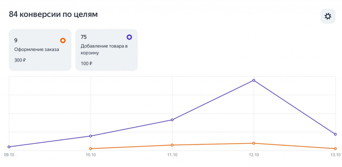Image resolution: width=342 pixels, height=167 pixels.
Task: Click the orange data point at 12.10
Action: point(254,143)
